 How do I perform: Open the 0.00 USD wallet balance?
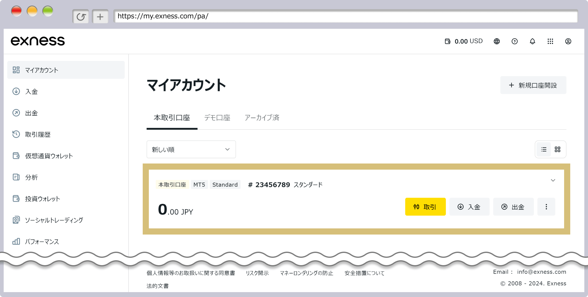(464, 41)
